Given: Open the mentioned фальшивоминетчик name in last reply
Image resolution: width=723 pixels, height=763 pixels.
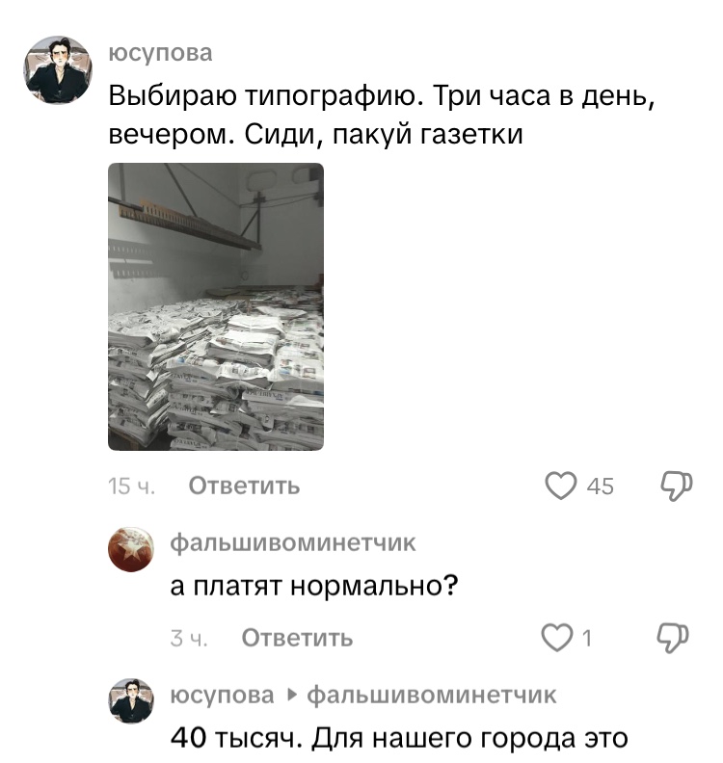Looking at the screenshot, I should [x=431, y=695].
